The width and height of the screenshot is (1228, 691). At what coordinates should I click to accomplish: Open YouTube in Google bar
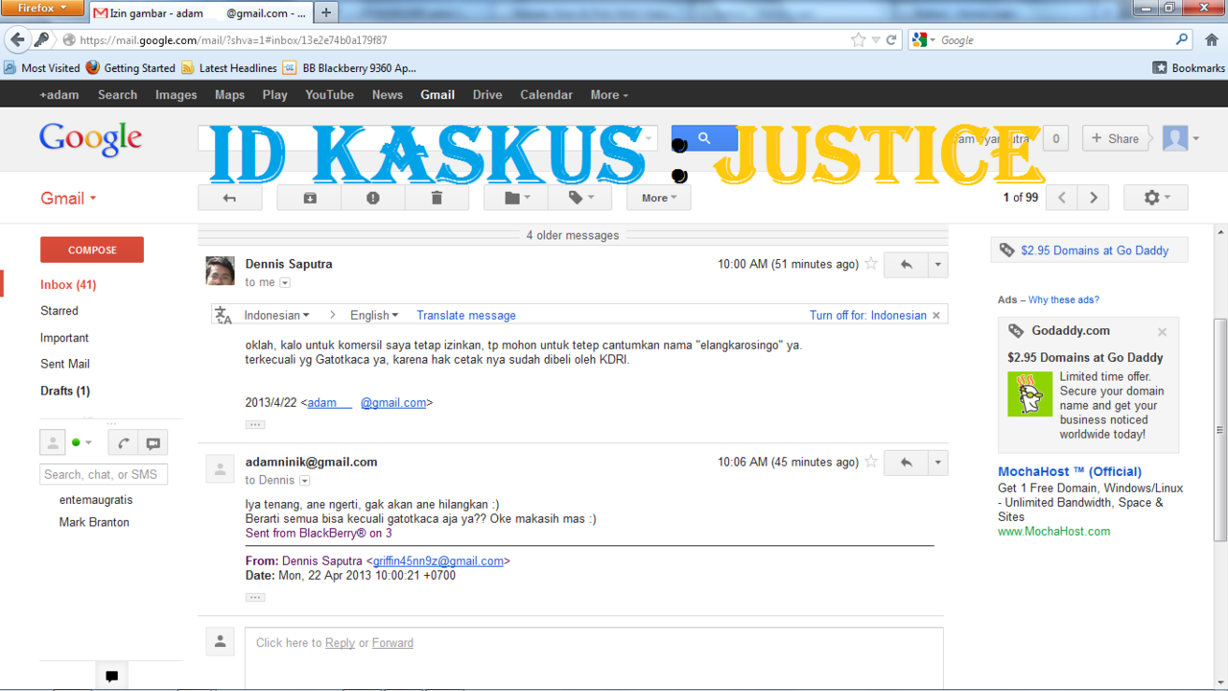[x=330, y=95]
